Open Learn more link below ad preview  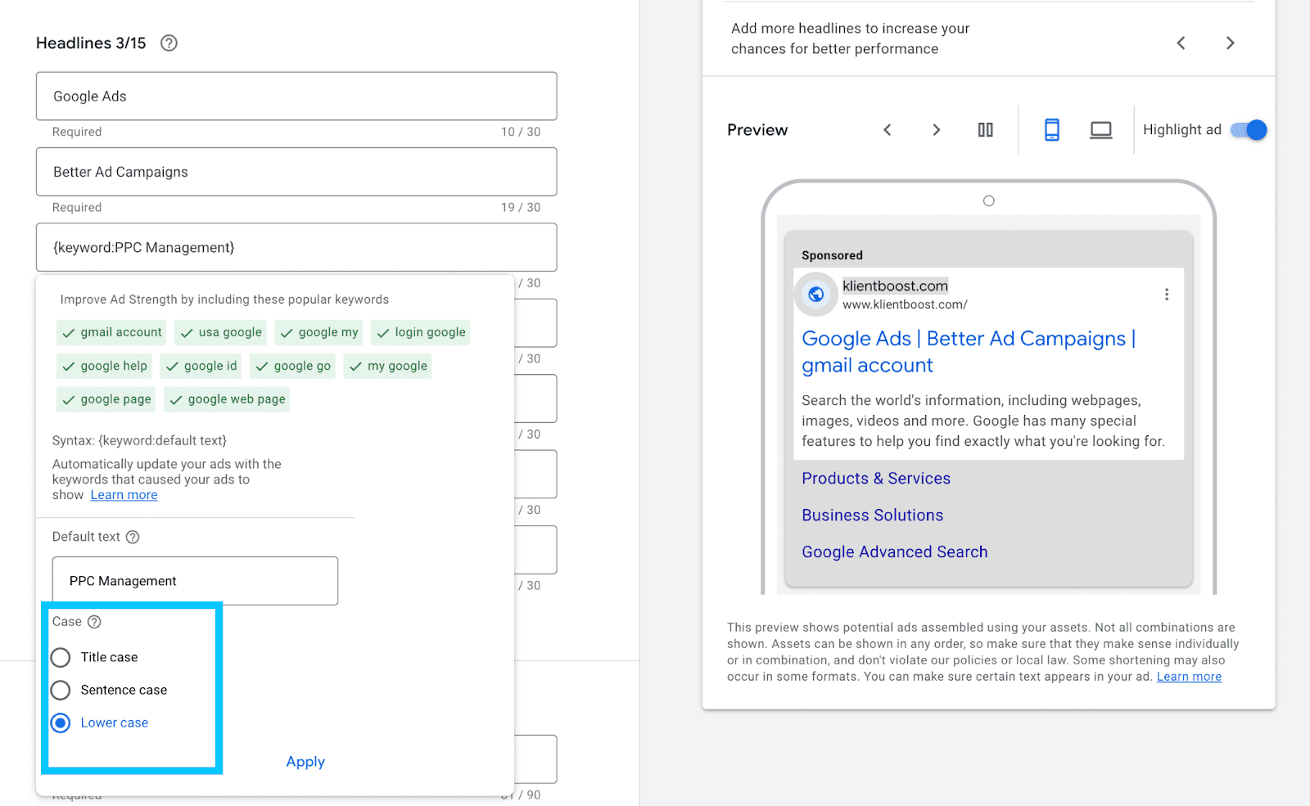click(1189, 677)
